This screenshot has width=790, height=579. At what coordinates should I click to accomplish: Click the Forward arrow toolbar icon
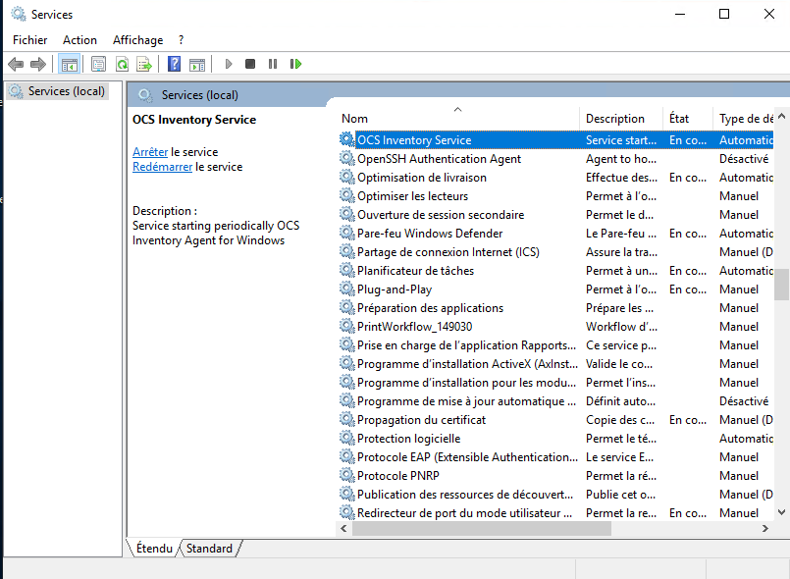38,64
